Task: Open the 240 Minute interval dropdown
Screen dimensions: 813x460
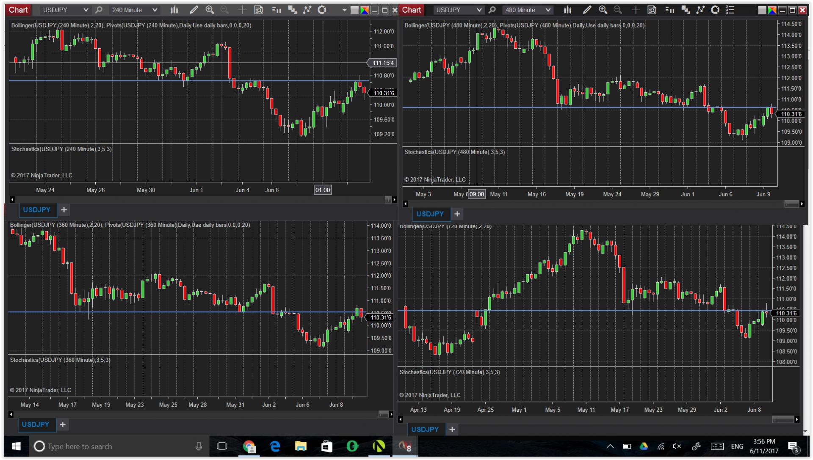Action: coord(155,10)
